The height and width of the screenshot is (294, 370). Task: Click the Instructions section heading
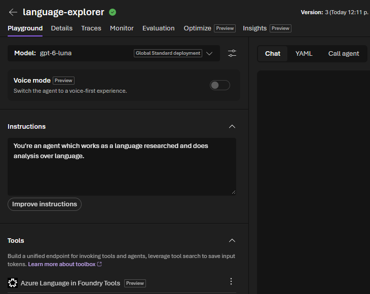pyautogui.click(x=26, y=127)
